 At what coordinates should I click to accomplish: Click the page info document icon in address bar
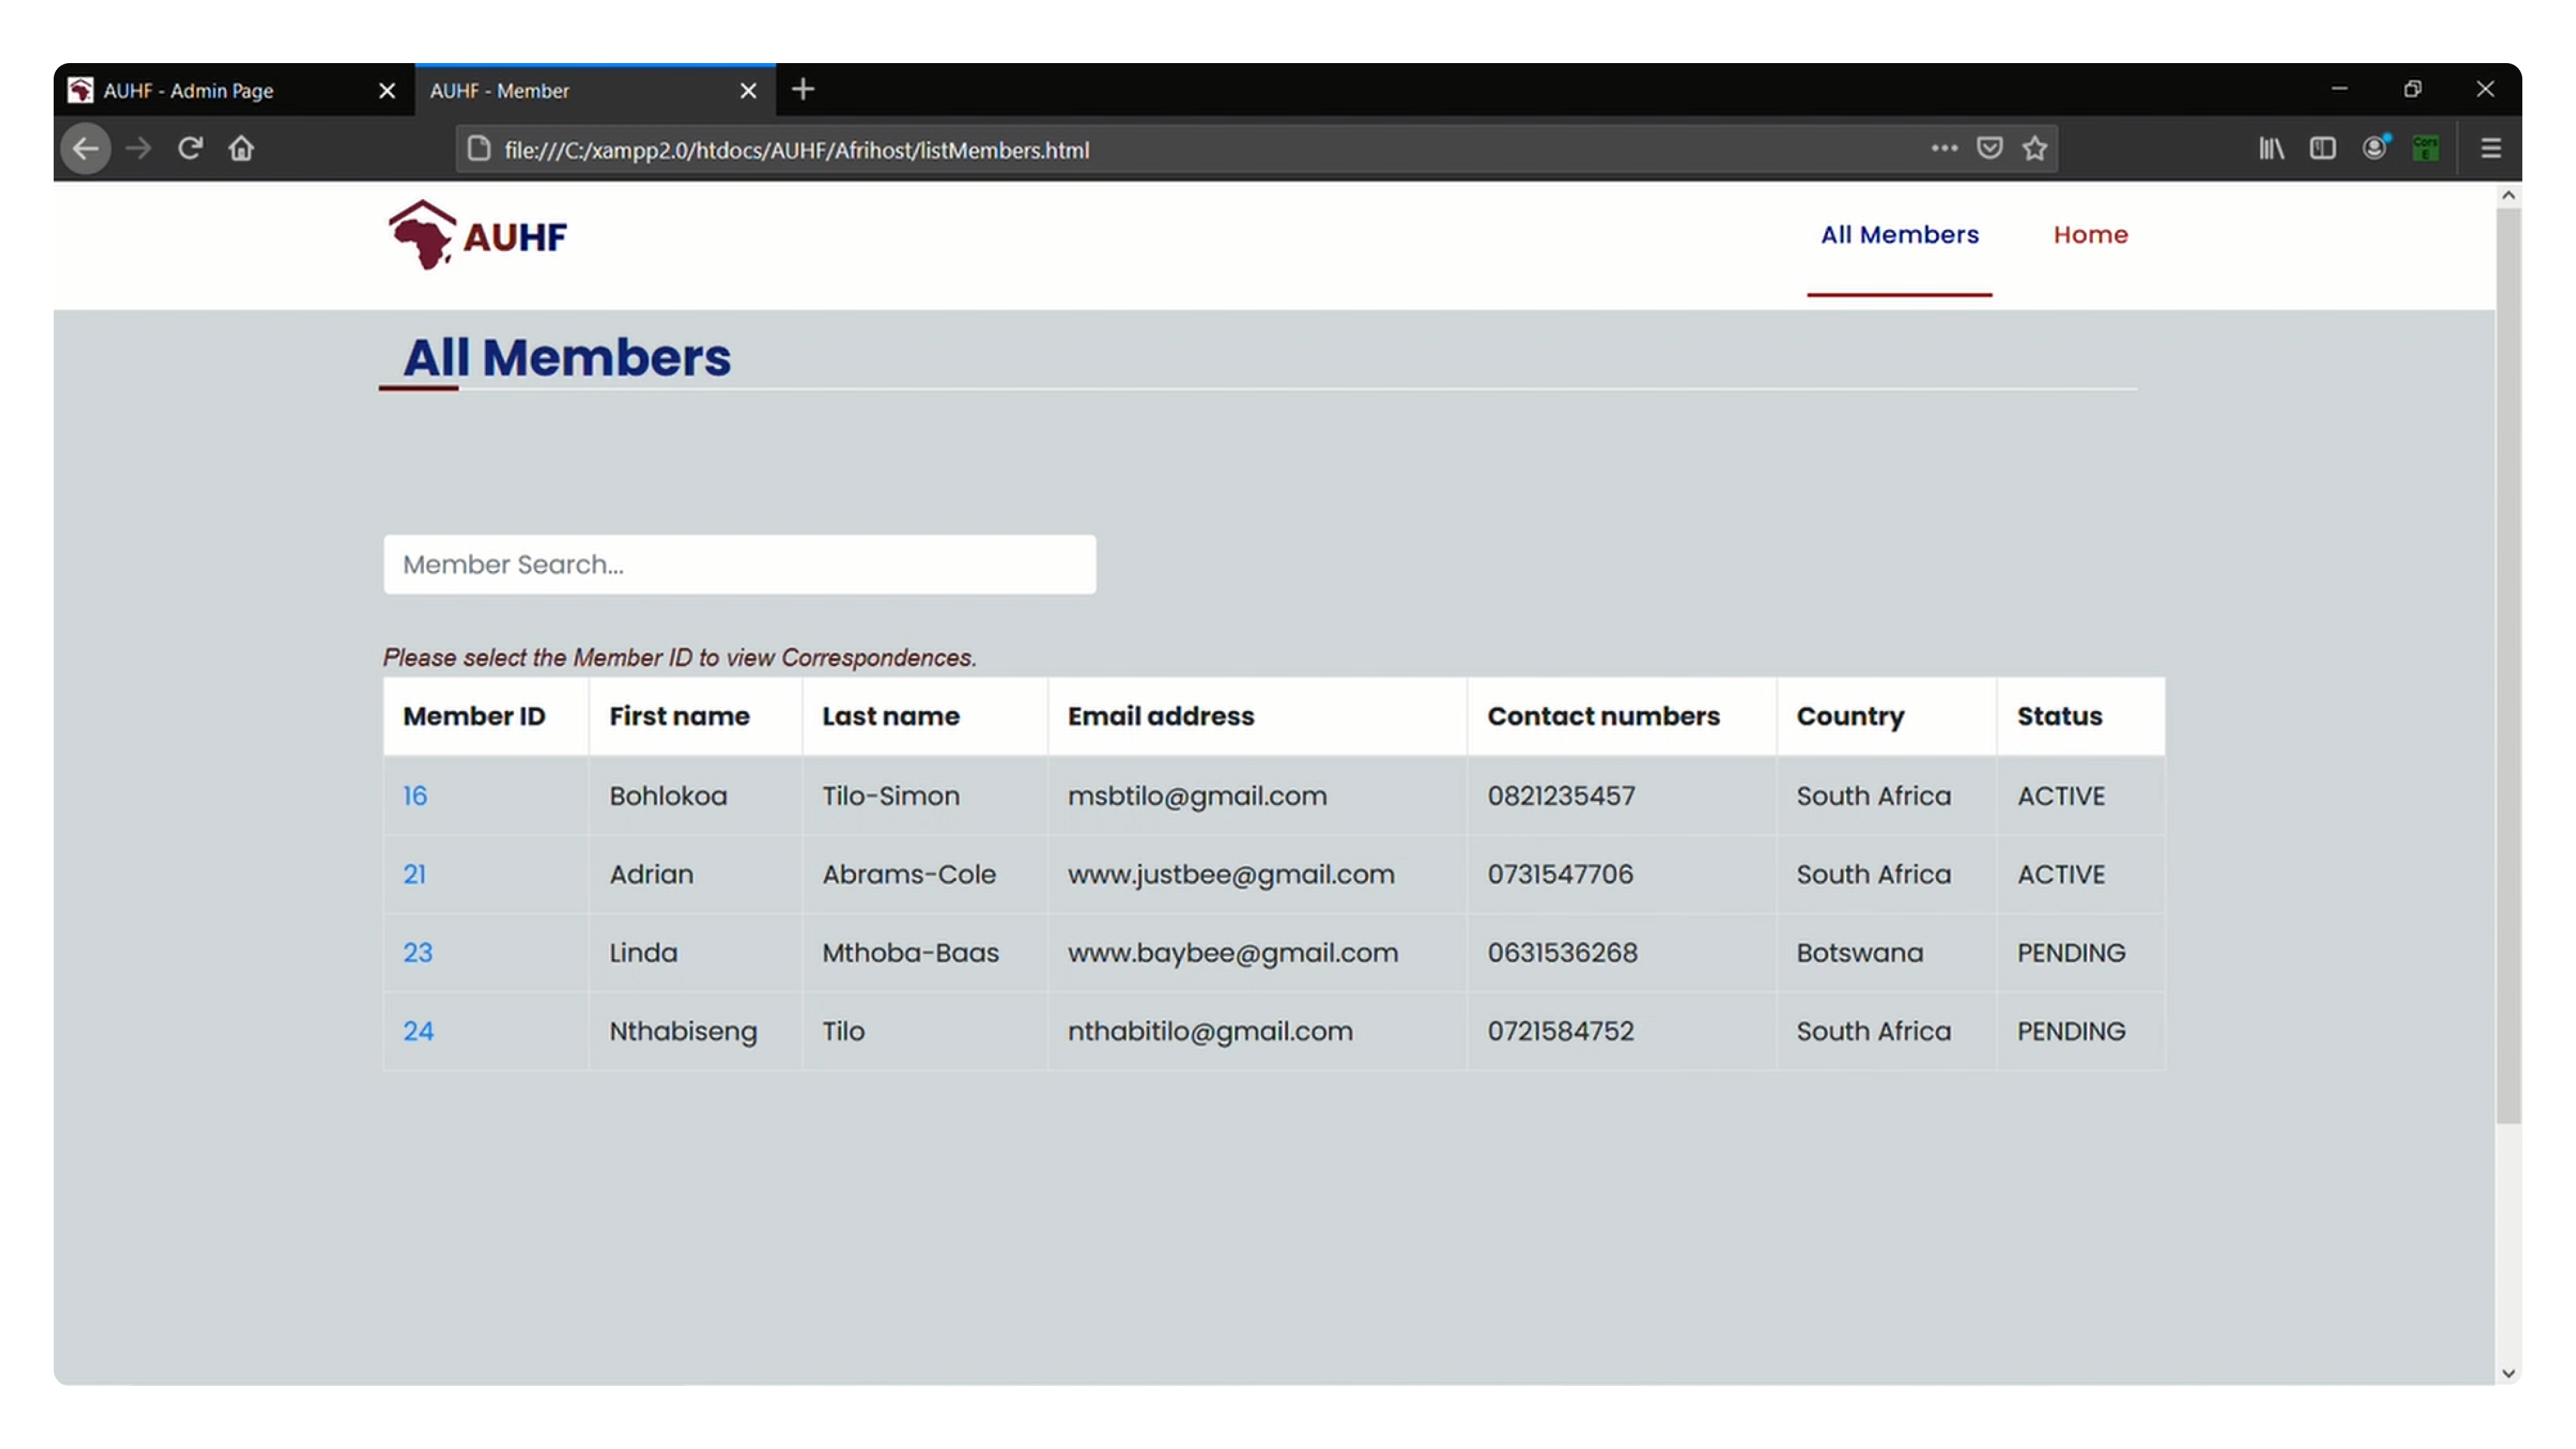pyautogui.click(x=479, y=149)
